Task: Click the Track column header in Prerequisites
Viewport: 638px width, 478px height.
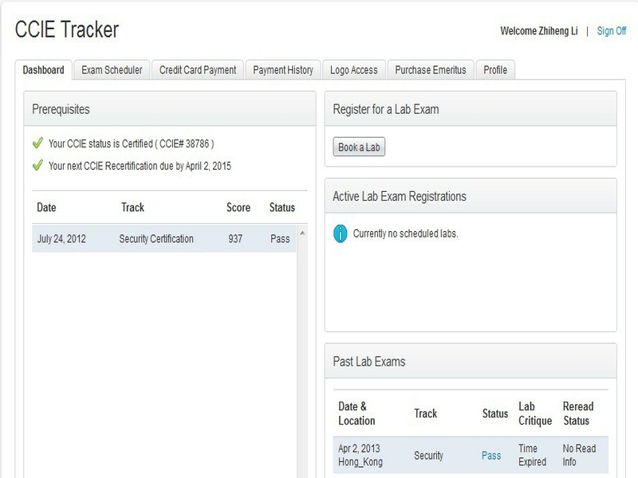Action: [132, 207]
